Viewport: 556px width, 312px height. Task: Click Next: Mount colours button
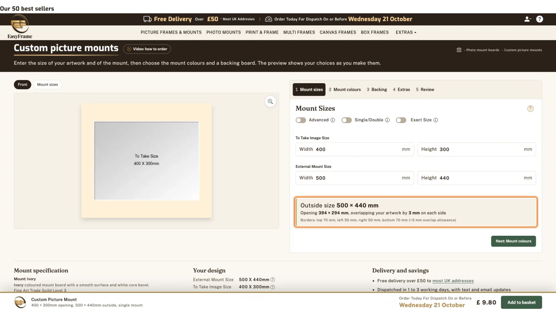pos(513,241)
